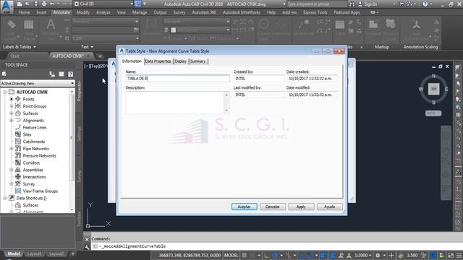Click the Ayuda help button

(330, 207)
